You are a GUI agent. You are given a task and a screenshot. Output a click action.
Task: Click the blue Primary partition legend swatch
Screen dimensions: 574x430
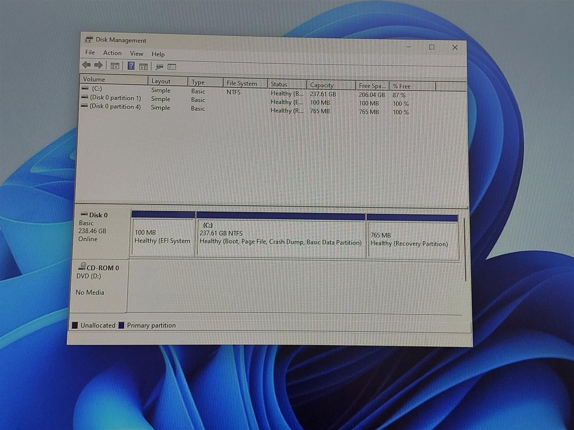point(121,325)
